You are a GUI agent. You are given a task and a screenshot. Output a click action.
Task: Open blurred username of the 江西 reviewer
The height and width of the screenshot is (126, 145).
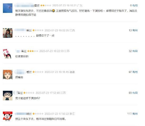point(20,30)
